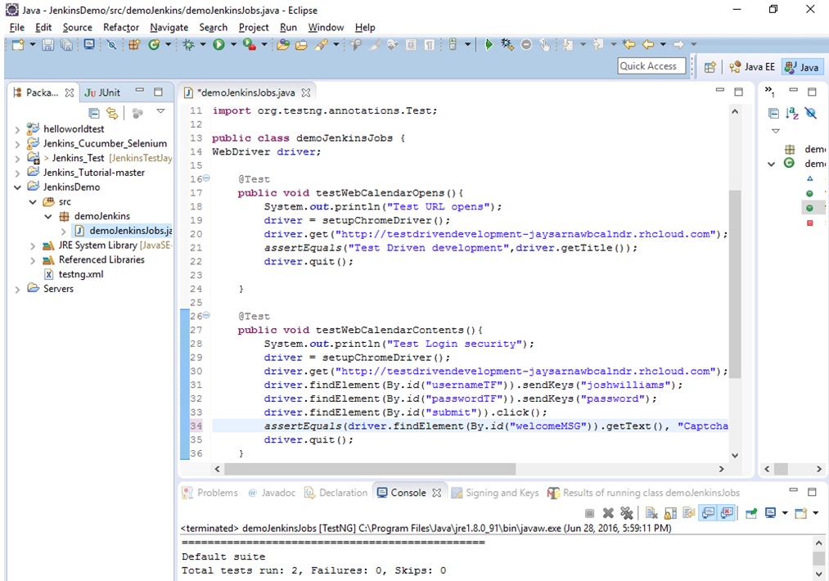The image size is (829, 581).
Task: Collapse the JenkinsDemo project tree
Action: (17, 187)
